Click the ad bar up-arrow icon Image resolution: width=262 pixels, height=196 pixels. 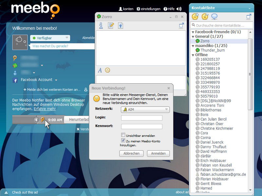point(6,192)
